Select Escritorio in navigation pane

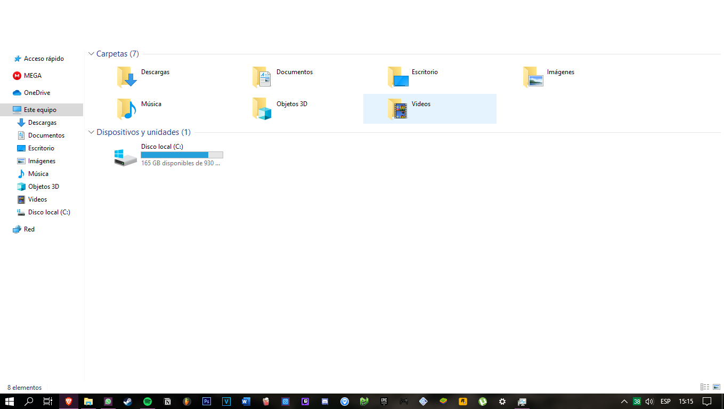point(42,148)
